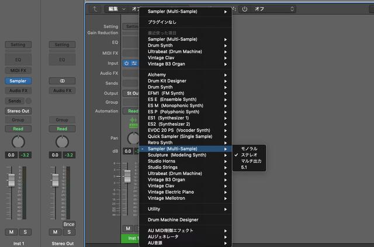The width and height of the screenshot is (374, 247).
Task: Toggle the plugin power icon next to オフ
Action: [x=245, y=9]
